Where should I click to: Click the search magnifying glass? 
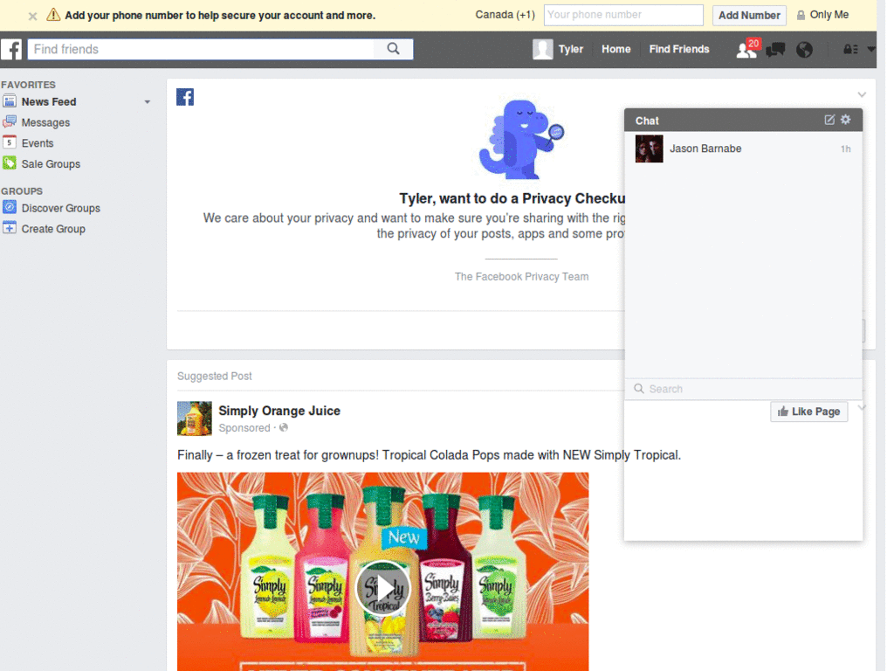pos(392,49)
